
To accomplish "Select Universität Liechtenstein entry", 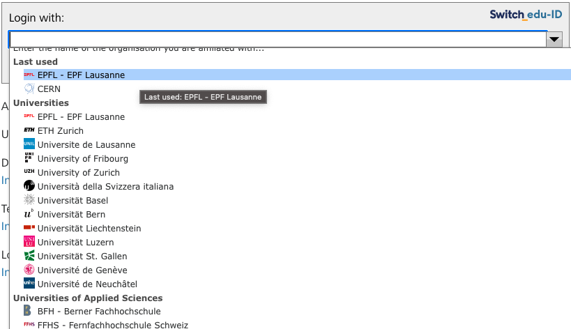I will [x=89, y=229].
